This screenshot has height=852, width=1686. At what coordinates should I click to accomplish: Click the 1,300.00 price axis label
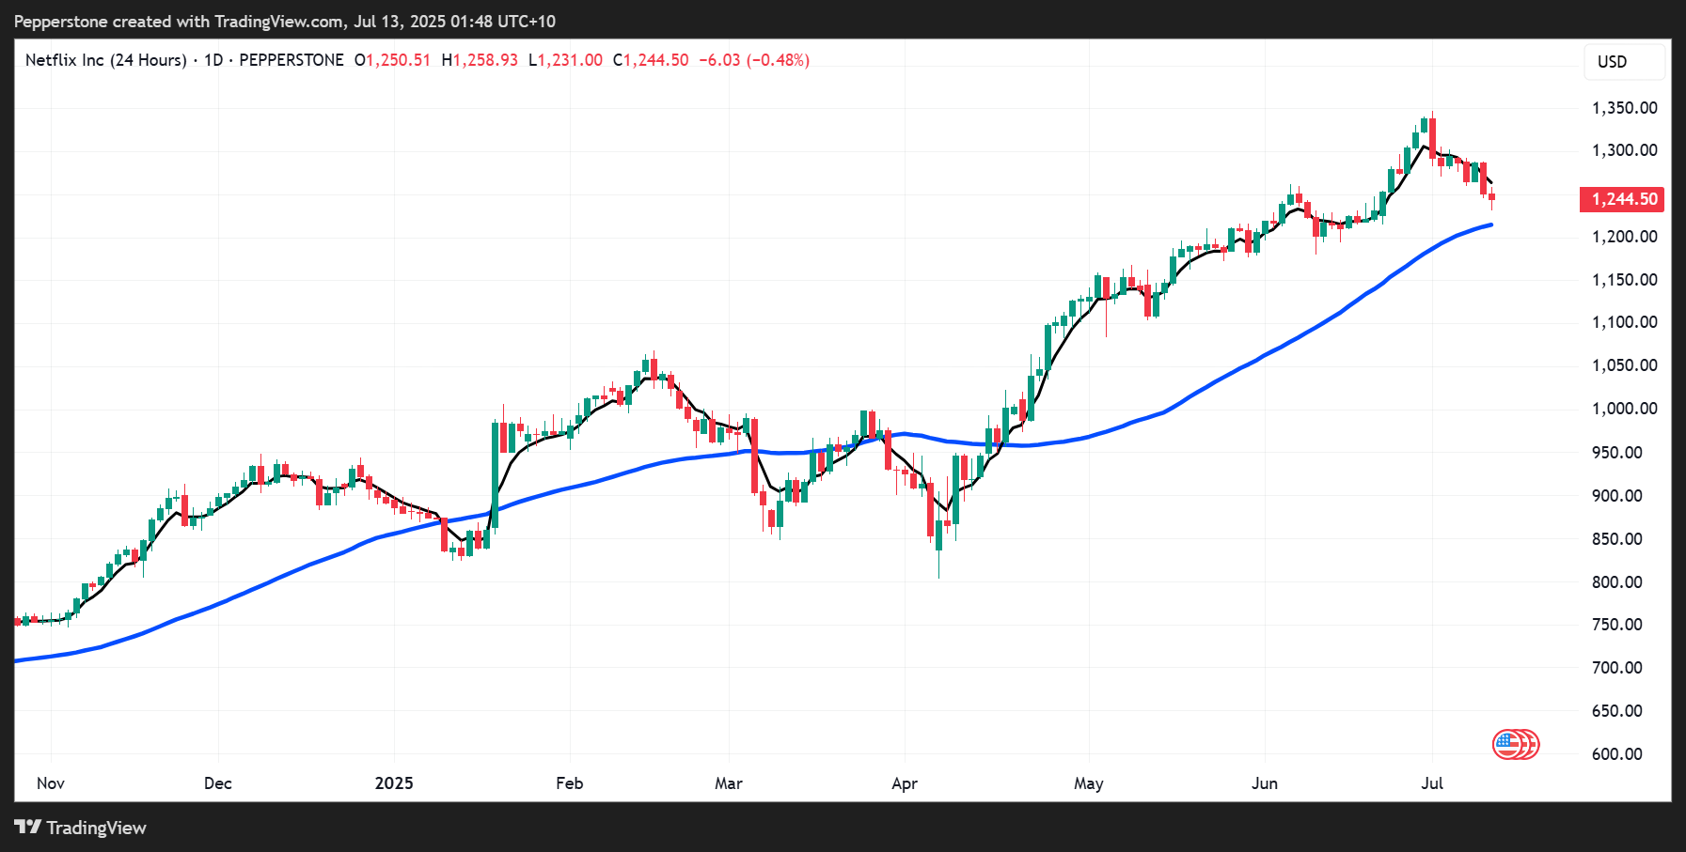1624,150
